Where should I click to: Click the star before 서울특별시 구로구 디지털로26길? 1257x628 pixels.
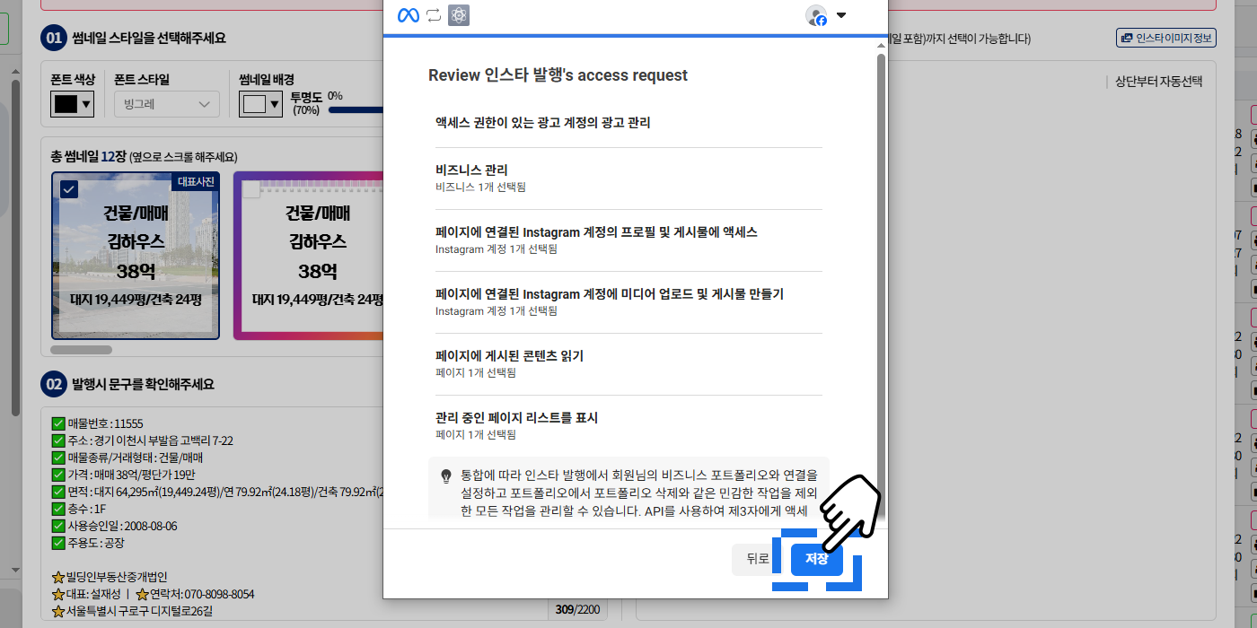58,611
